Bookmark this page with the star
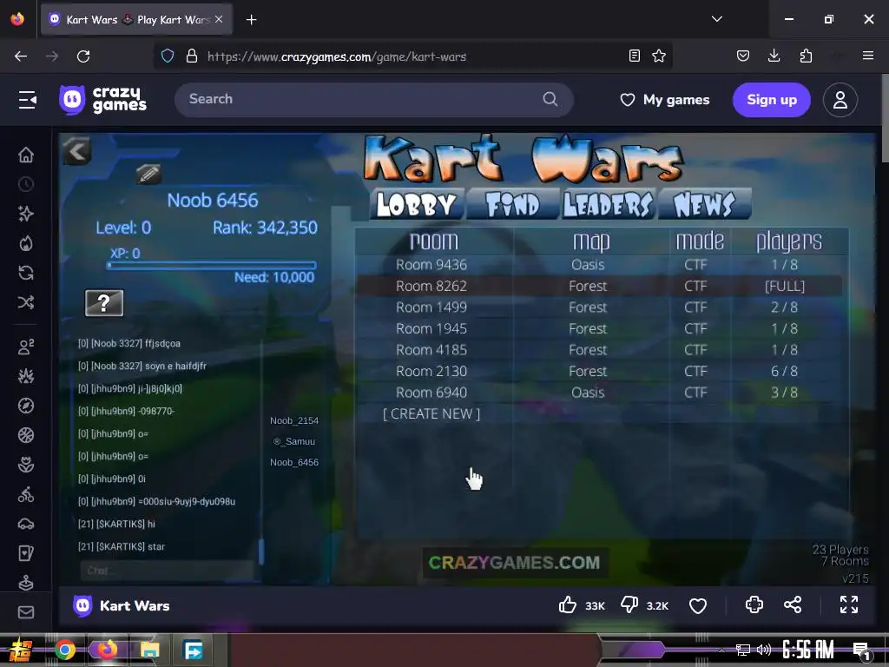The height and width of the screenshot is (667, 889). (x=659, y=56)
